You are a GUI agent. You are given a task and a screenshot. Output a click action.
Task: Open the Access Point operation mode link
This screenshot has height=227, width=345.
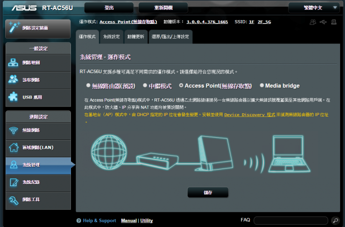point(128,22)
